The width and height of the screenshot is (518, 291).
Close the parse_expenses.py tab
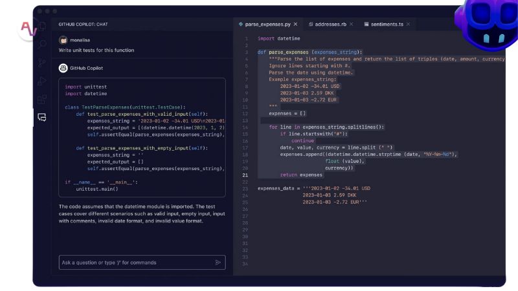pos(295,24)
